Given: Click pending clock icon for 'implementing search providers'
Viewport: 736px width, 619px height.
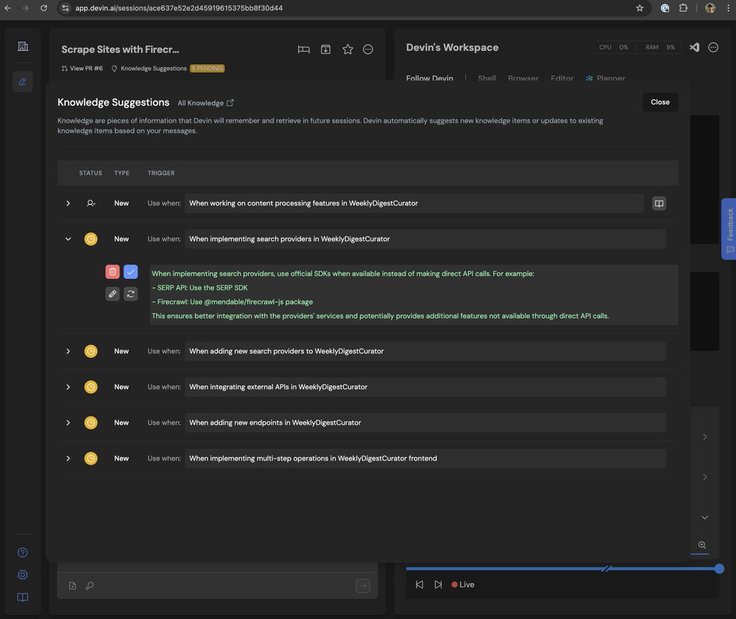Looking at the screenshot, I should click(91, 239).
